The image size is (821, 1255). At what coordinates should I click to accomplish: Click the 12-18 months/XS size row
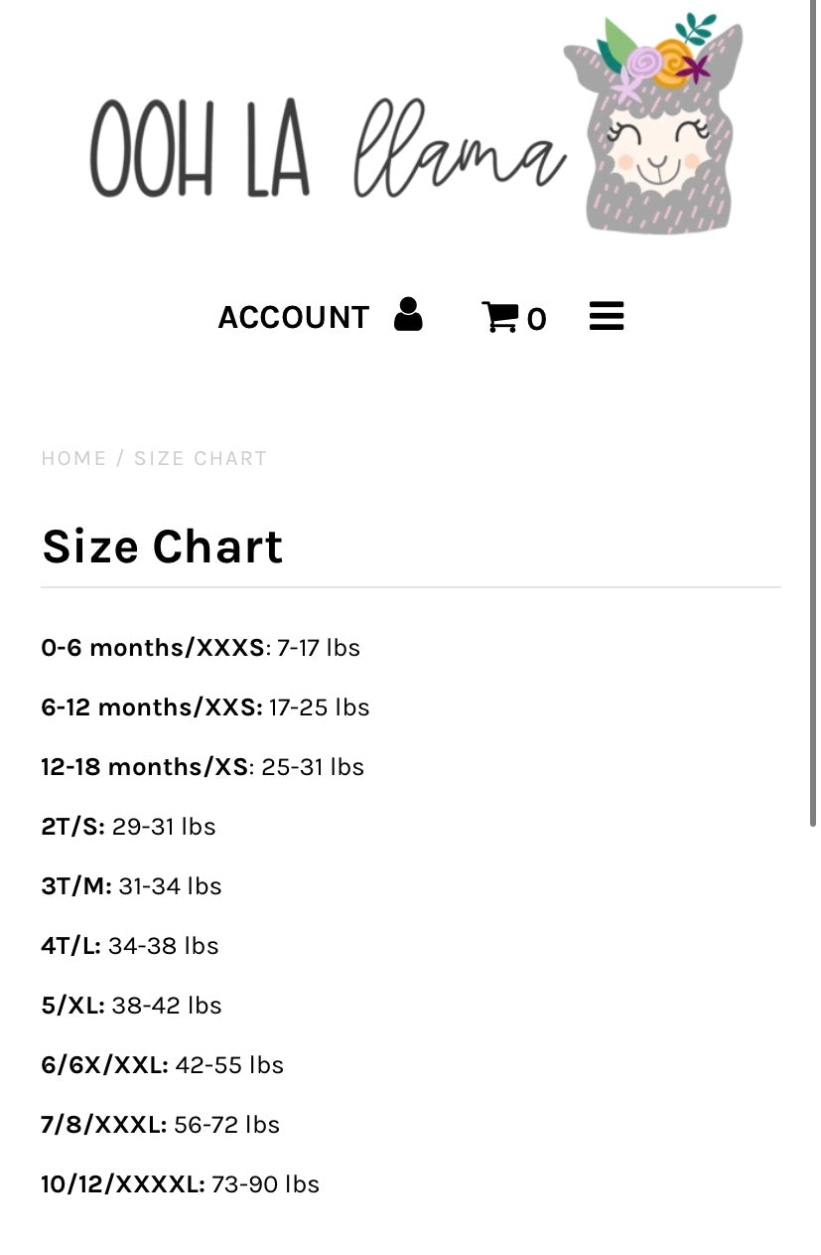203,767
